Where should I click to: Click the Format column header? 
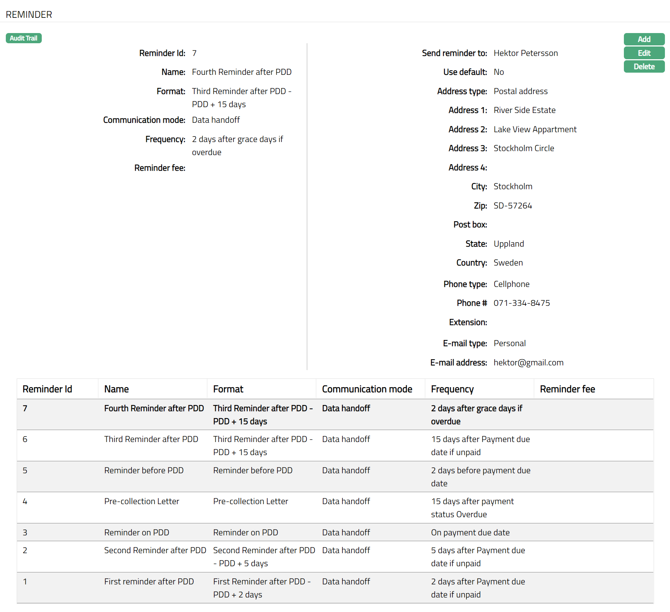tap(228, 389)
